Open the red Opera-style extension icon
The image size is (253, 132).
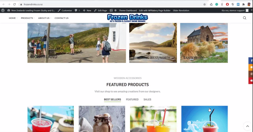coord(227,4)
